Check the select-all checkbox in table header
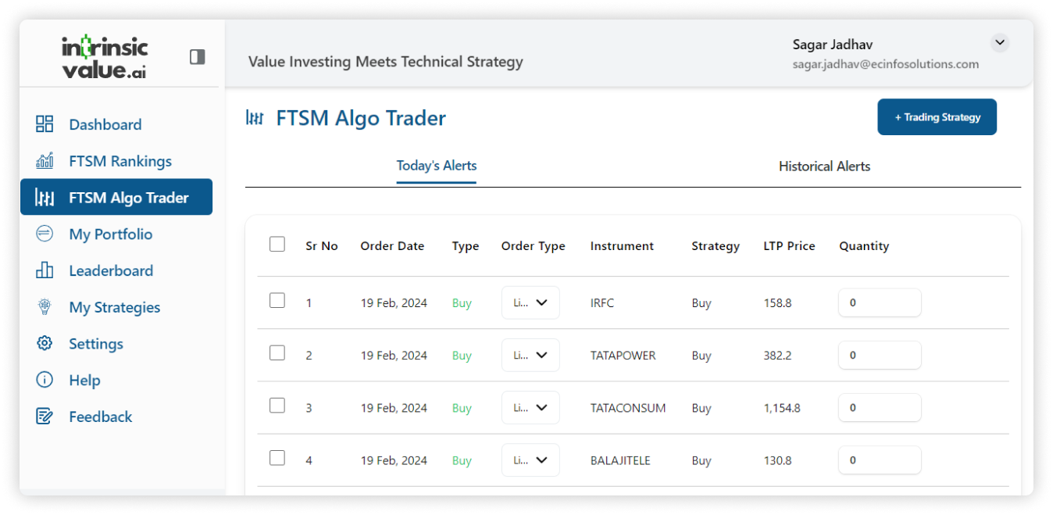Image resolution: width=1053 pixels, height=515 pixels. click(277, 245)
